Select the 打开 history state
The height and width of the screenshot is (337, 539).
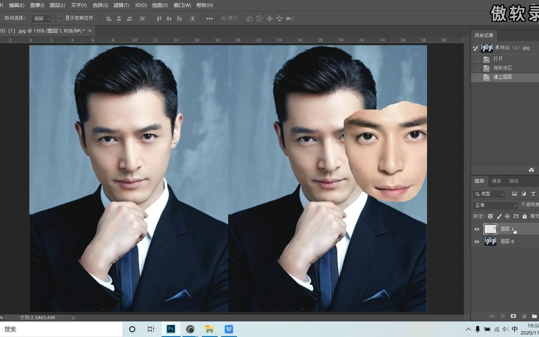(505, 59)
